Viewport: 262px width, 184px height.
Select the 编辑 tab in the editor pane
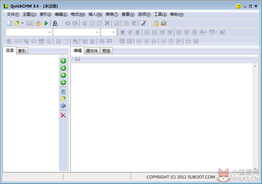pyautogui.click(x=78, y=50)
